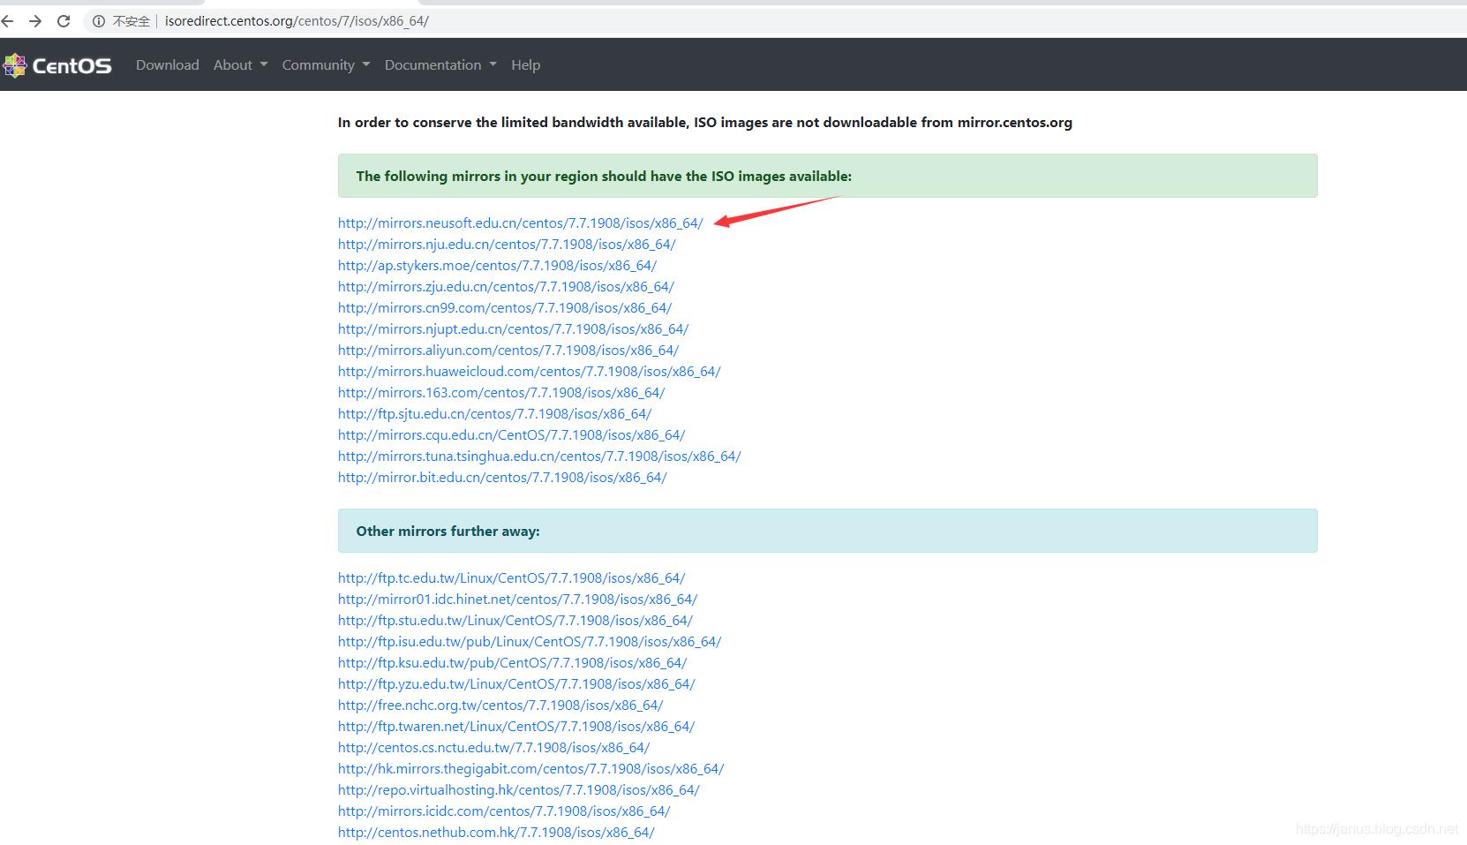Image resolution: width=1467 pixels, height=845 pixels.
Task: Open the mirrors.neusoft.edu.cn mirror link
Action: 521,223
